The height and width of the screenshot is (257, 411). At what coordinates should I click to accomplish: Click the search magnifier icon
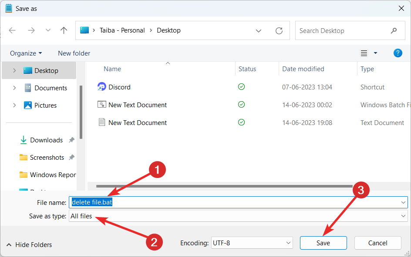tap(394, 30)
